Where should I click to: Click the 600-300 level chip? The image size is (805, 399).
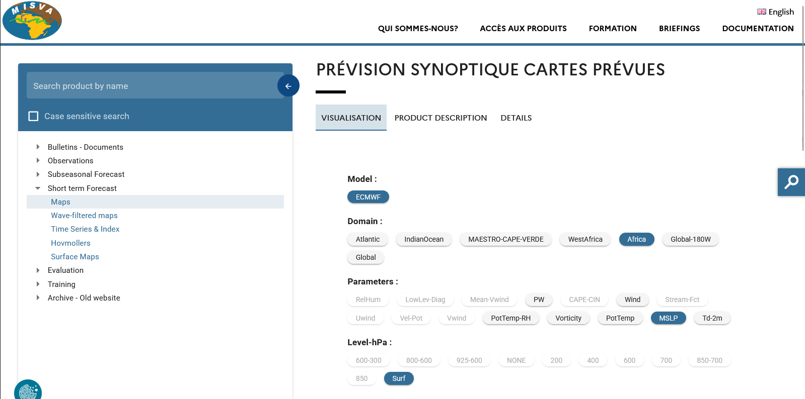(369, 360)
